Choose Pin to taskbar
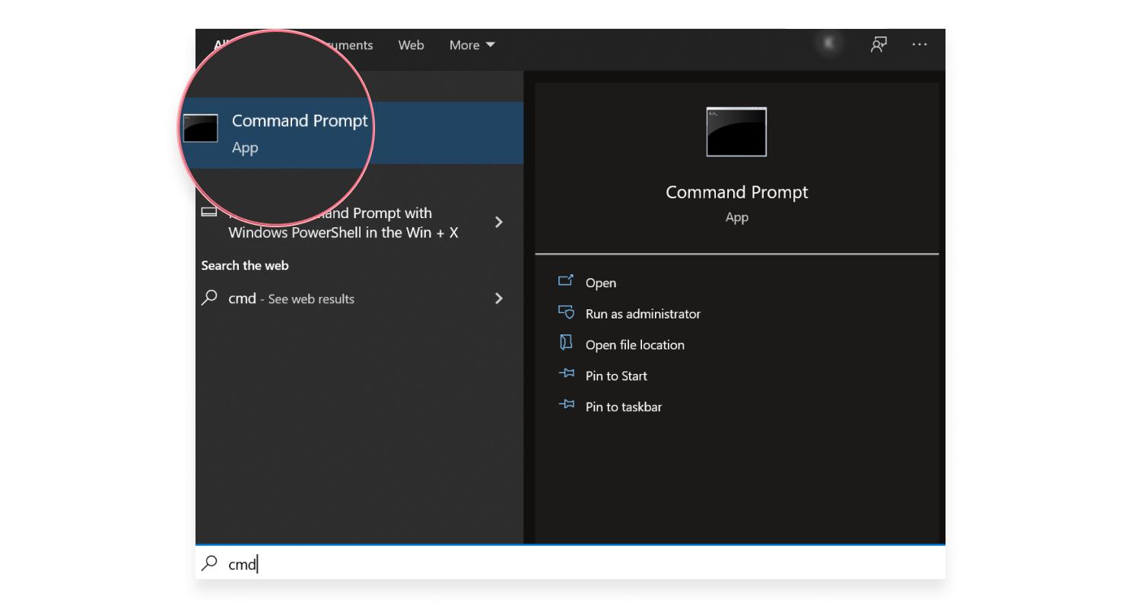1141x608 pixels. (x=624, y=407)
